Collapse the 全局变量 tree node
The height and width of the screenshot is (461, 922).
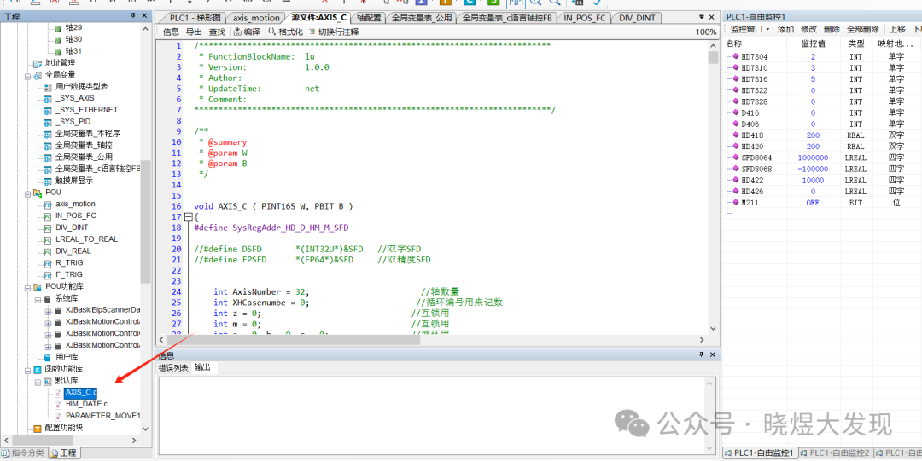tap(27, 75)
